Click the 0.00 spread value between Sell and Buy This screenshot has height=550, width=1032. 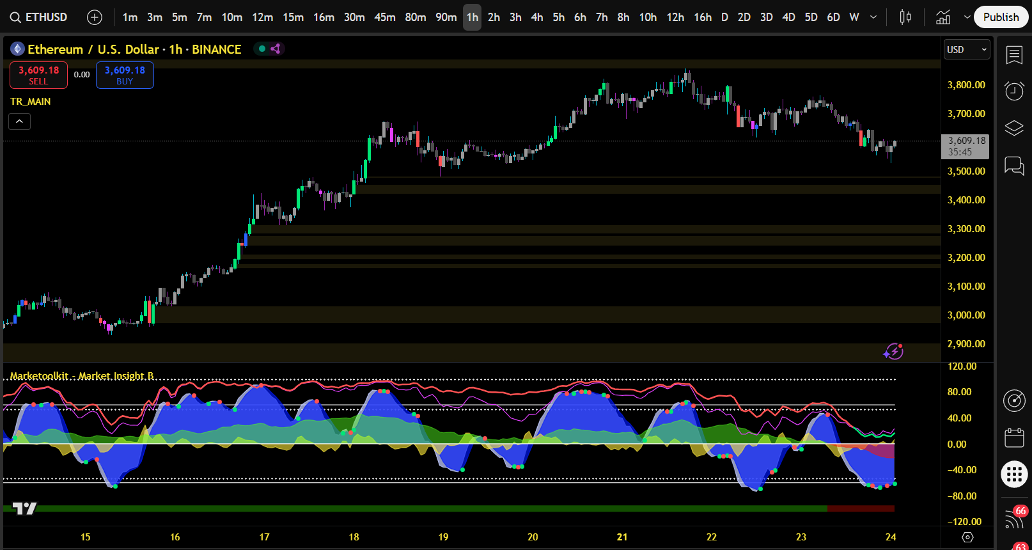(x=82, y=75)
